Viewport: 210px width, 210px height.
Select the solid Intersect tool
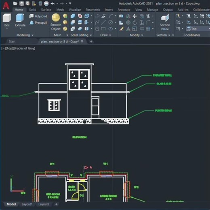pos(73,29)
